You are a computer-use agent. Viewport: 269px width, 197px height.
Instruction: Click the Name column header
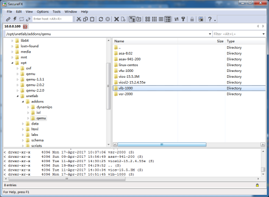pyautogui.click(x=145, y=41)
